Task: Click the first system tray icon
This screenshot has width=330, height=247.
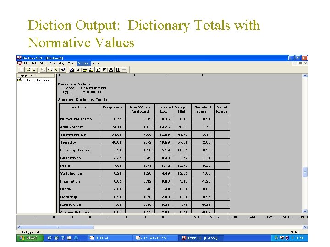Action: click(276, 238)
